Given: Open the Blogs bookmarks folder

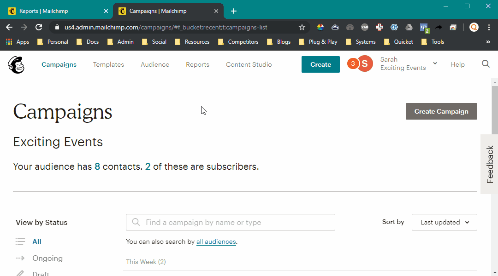Looking at the screenshot, I should point(279,42).
